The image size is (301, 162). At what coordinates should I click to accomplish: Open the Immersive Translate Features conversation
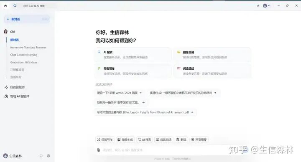point(28,47)
